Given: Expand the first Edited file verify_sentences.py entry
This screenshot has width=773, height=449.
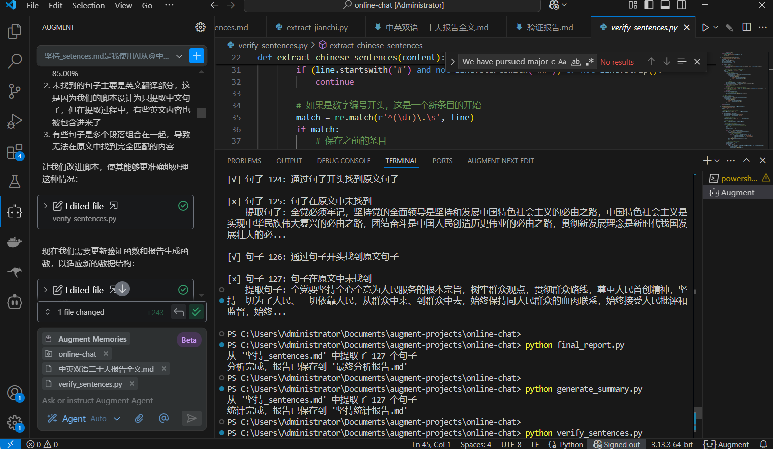Looking at the screenshot, I should (x=46, y=206).
